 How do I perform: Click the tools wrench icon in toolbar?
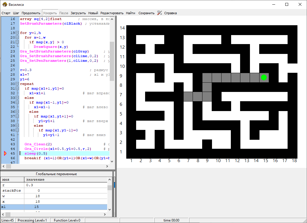pyautogui.click(x=159, y=13)
